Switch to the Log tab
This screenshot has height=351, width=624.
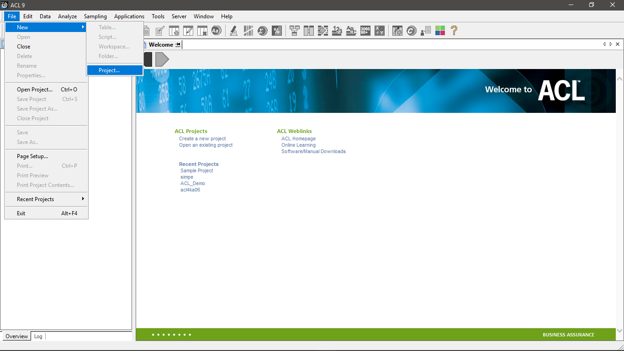pos(38,336)
